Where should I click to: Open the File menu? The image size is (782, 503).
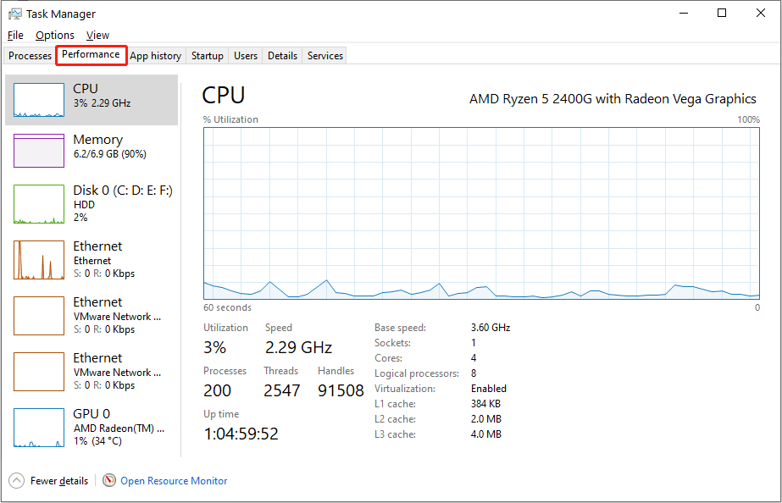[15, 36]
